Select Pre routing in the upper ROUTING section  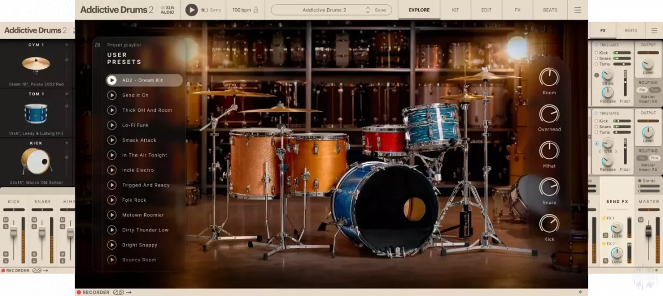642,89
